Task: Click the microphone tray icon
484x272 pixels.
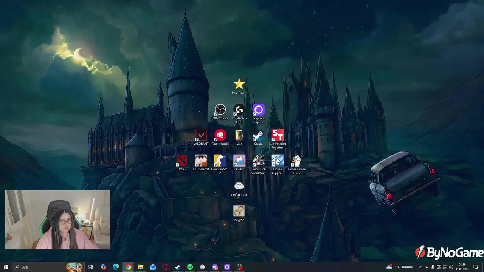Action: pyautogui.click(x=433, y=267)
